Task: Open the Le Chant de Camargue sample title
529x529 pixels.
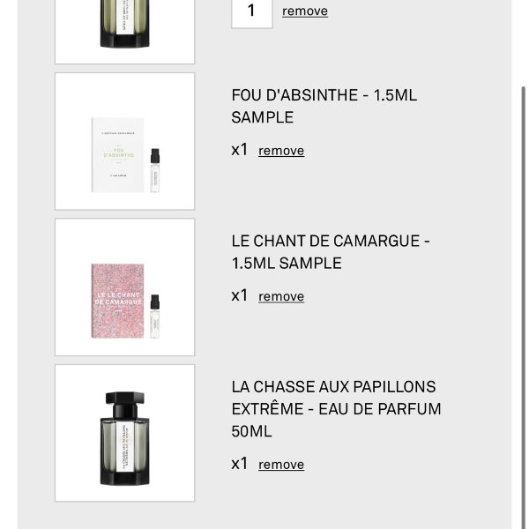Action: 331,252
